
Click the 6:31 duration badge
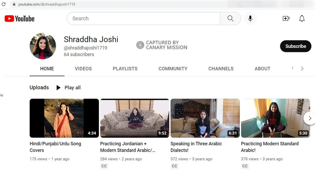(233, 133)
